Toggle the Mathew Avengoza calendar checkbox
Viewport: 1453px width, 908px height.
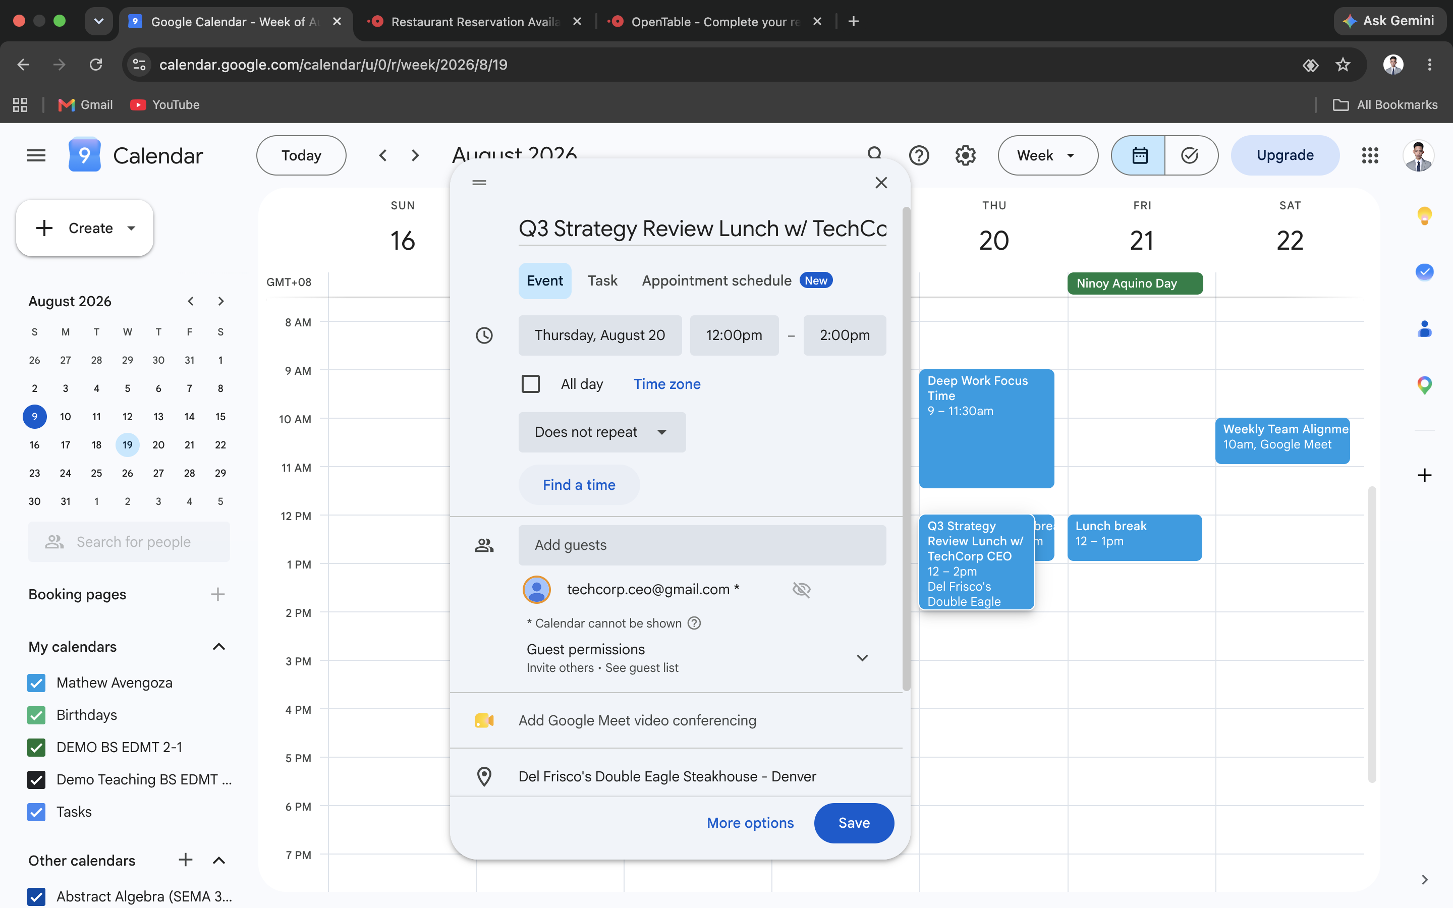[37, 683]
